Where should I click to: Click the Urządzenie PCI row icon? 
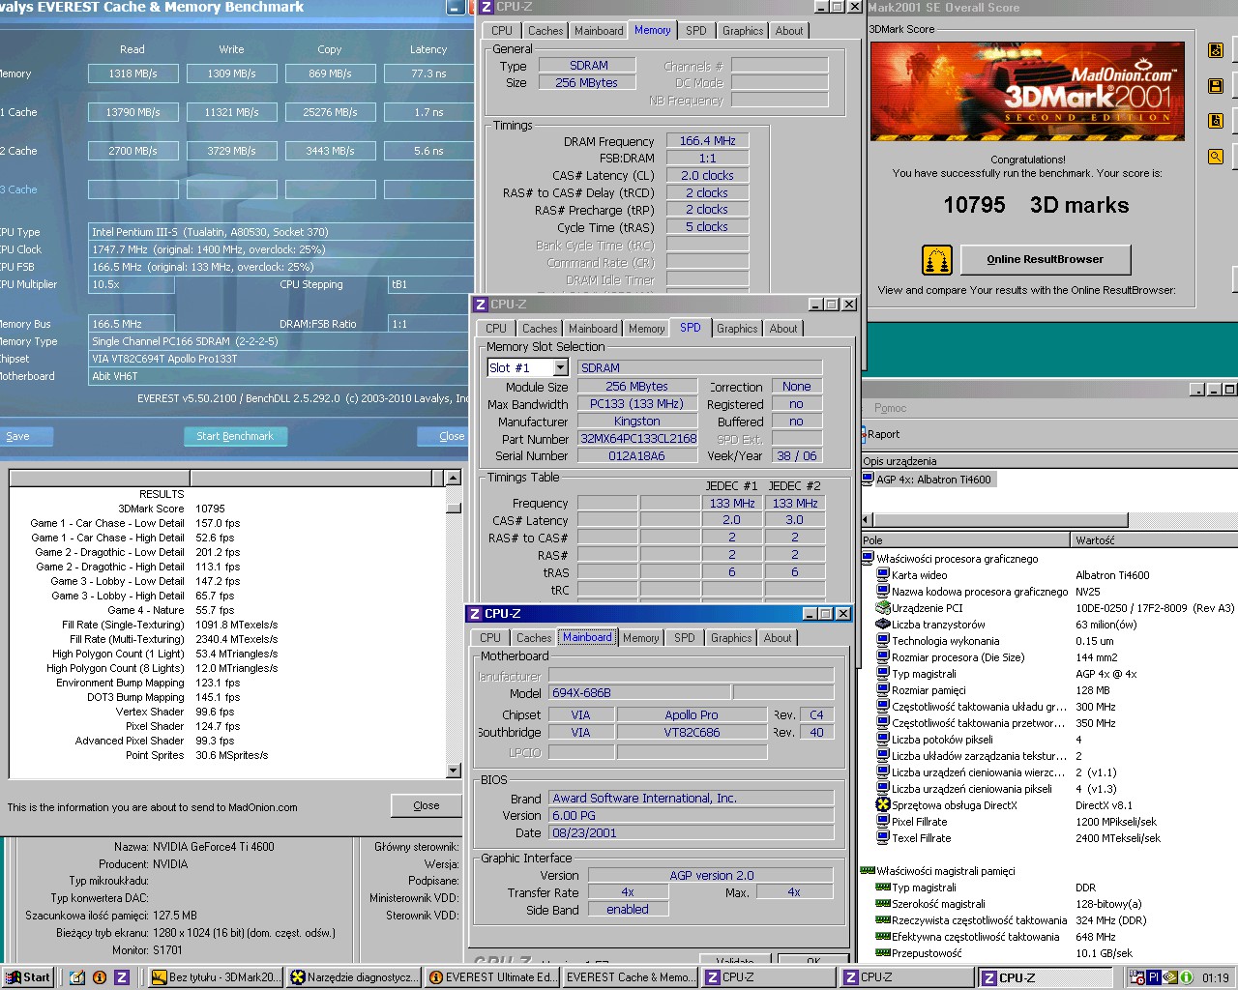(882, 608)
